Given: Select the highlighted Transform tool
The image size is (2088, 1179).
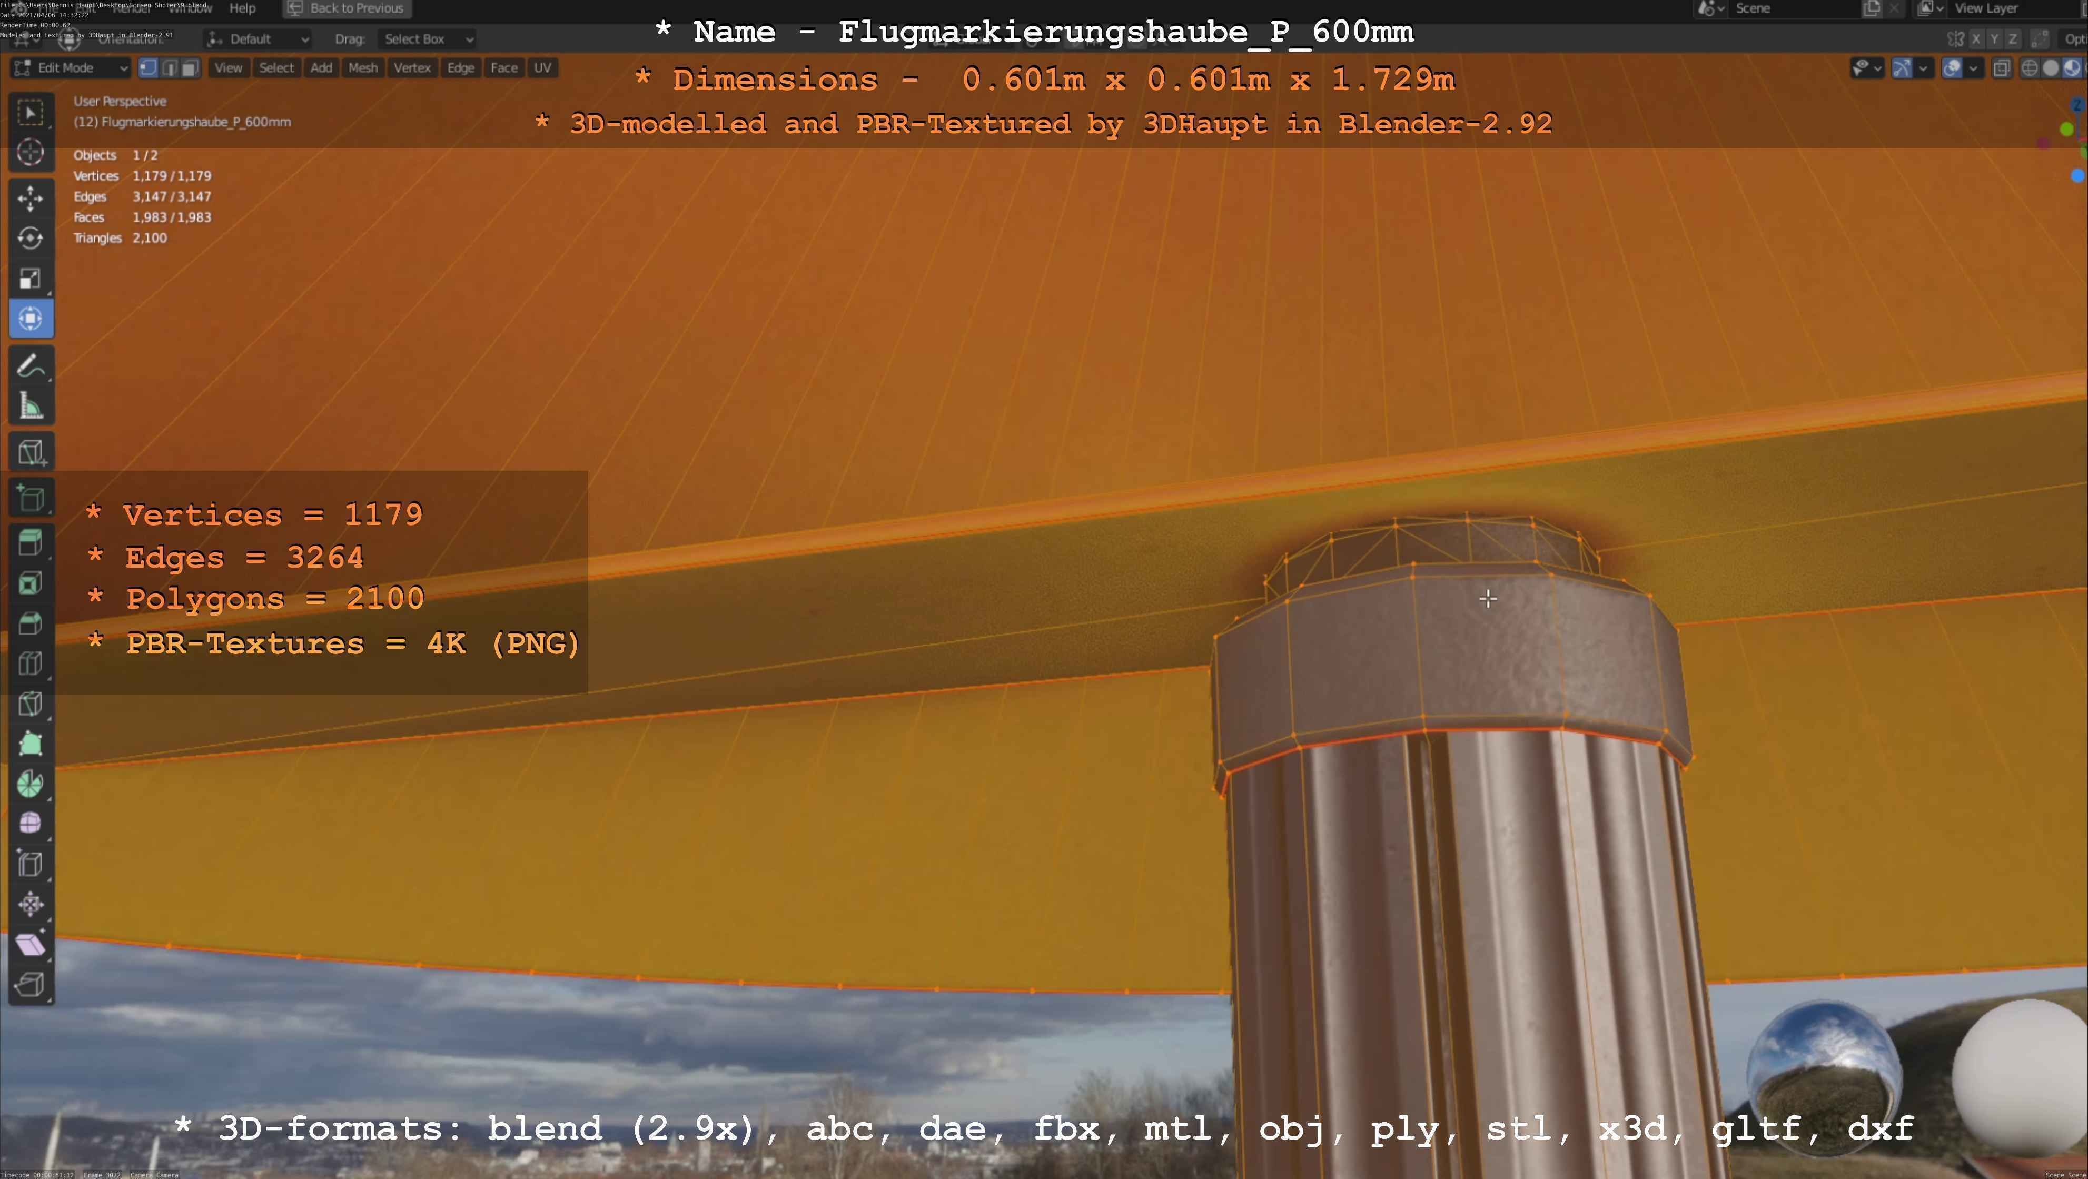Looking at the screenshot, I should (31, 319).
